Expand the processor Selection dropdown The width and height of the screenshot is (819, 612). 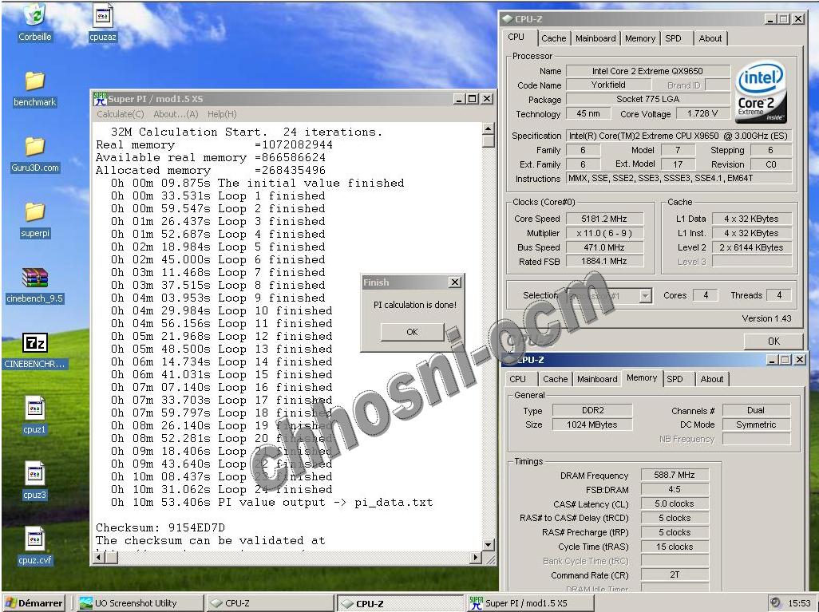(646, 296)
